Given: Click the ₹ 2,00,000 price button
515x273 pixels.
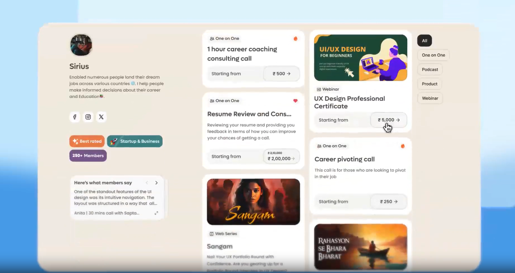Looking at the screenshot, I should tap(282, 156).
